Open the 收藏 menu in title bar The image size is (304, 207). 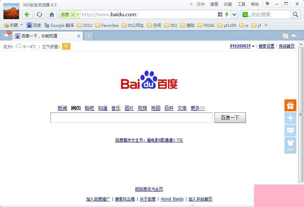228,4
